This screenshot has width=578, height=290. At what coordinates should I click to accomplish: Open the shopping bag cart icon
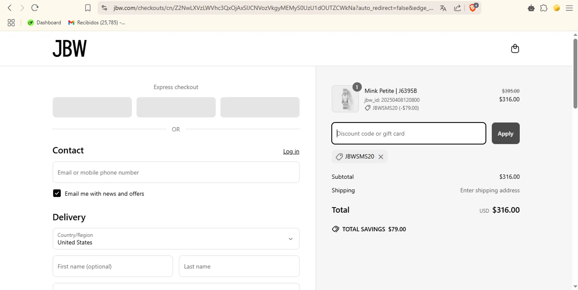pos(515,49)
